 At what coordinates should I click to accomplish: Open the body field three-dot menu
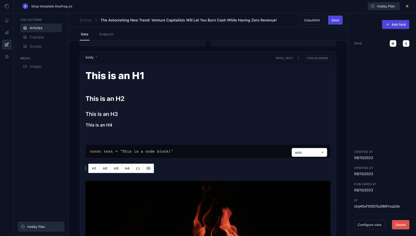click(298, 58)
